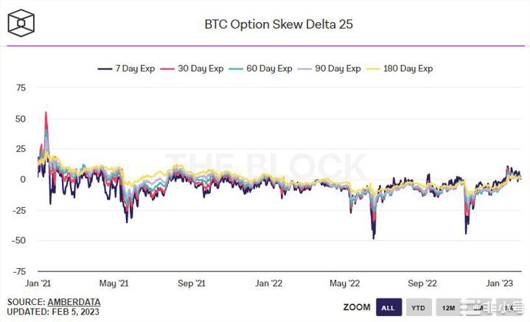Click the May '21 x-axis label
This screenshot has height=322, width=530.
tap(114, 283)
